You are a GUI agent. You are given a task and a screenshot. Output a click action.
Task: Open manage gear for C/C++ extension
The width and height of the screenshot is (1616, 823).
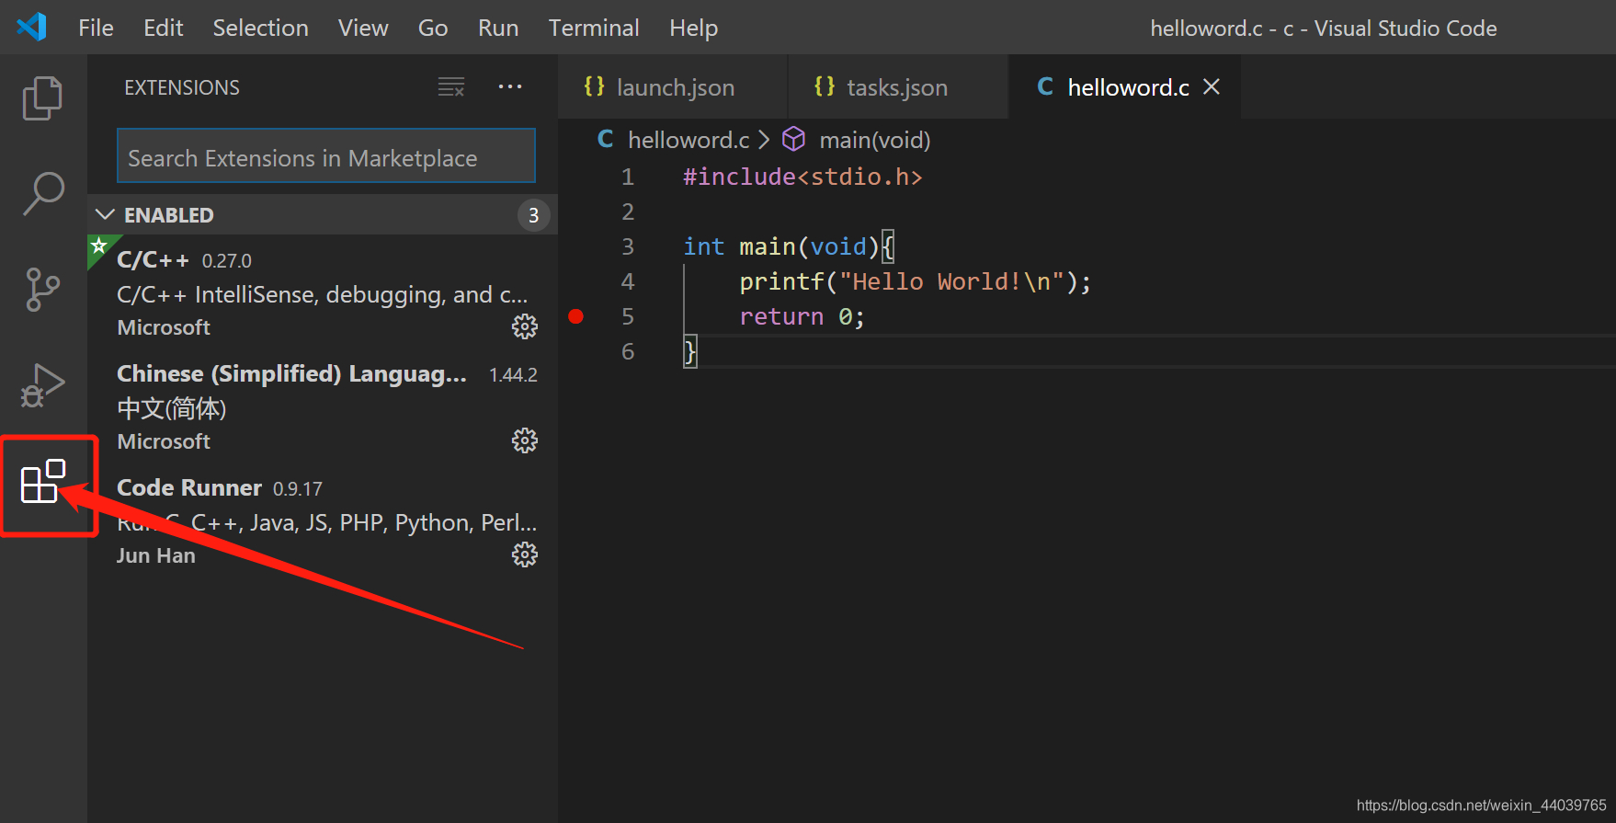pyautogui.click(x=525, y=326)
